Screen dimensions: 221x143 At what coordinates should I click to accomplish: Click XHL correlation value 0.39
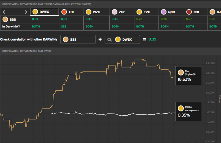[64, 19]
